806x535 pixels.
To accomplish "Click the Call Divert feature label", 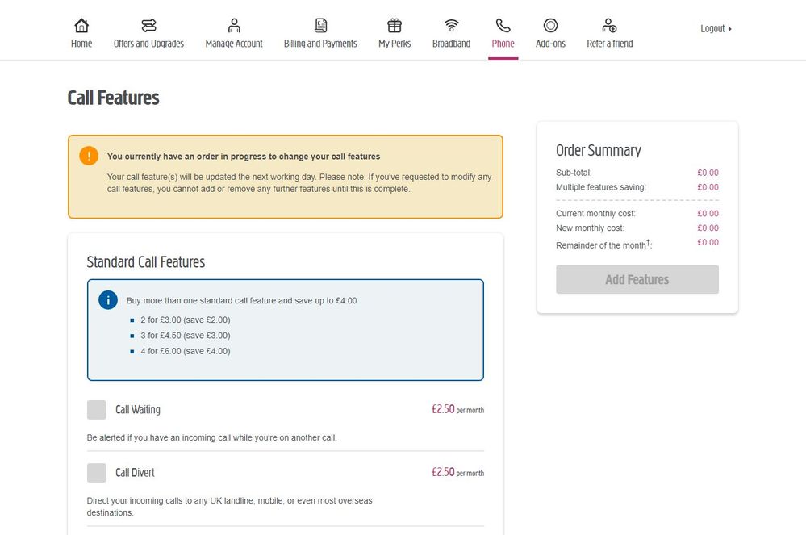I will (135, 473).
